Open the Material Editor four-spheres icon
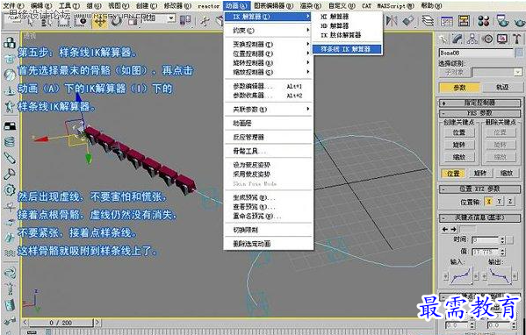Screen dimensions: 526x335 pos(484,21)
